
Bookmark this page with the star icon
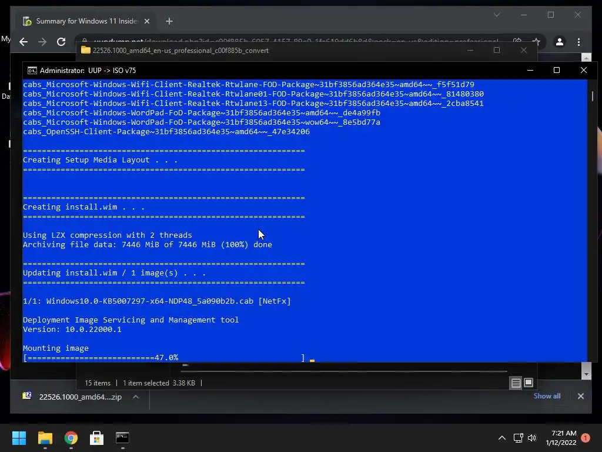[x=536, y=42]
